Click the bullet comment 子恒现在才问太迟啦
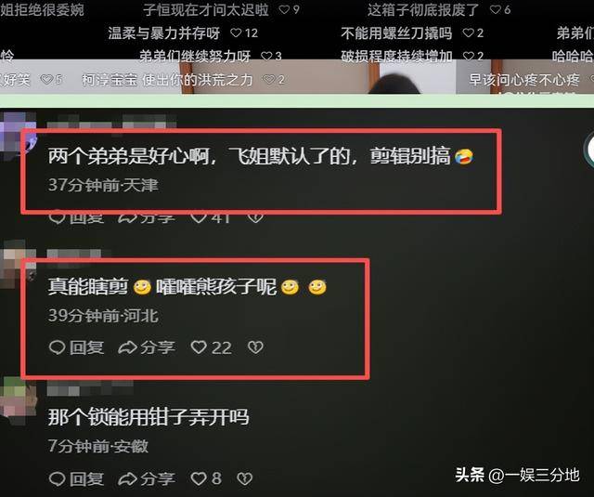This screenshot has width=594, height=497. tap(206, 10)
